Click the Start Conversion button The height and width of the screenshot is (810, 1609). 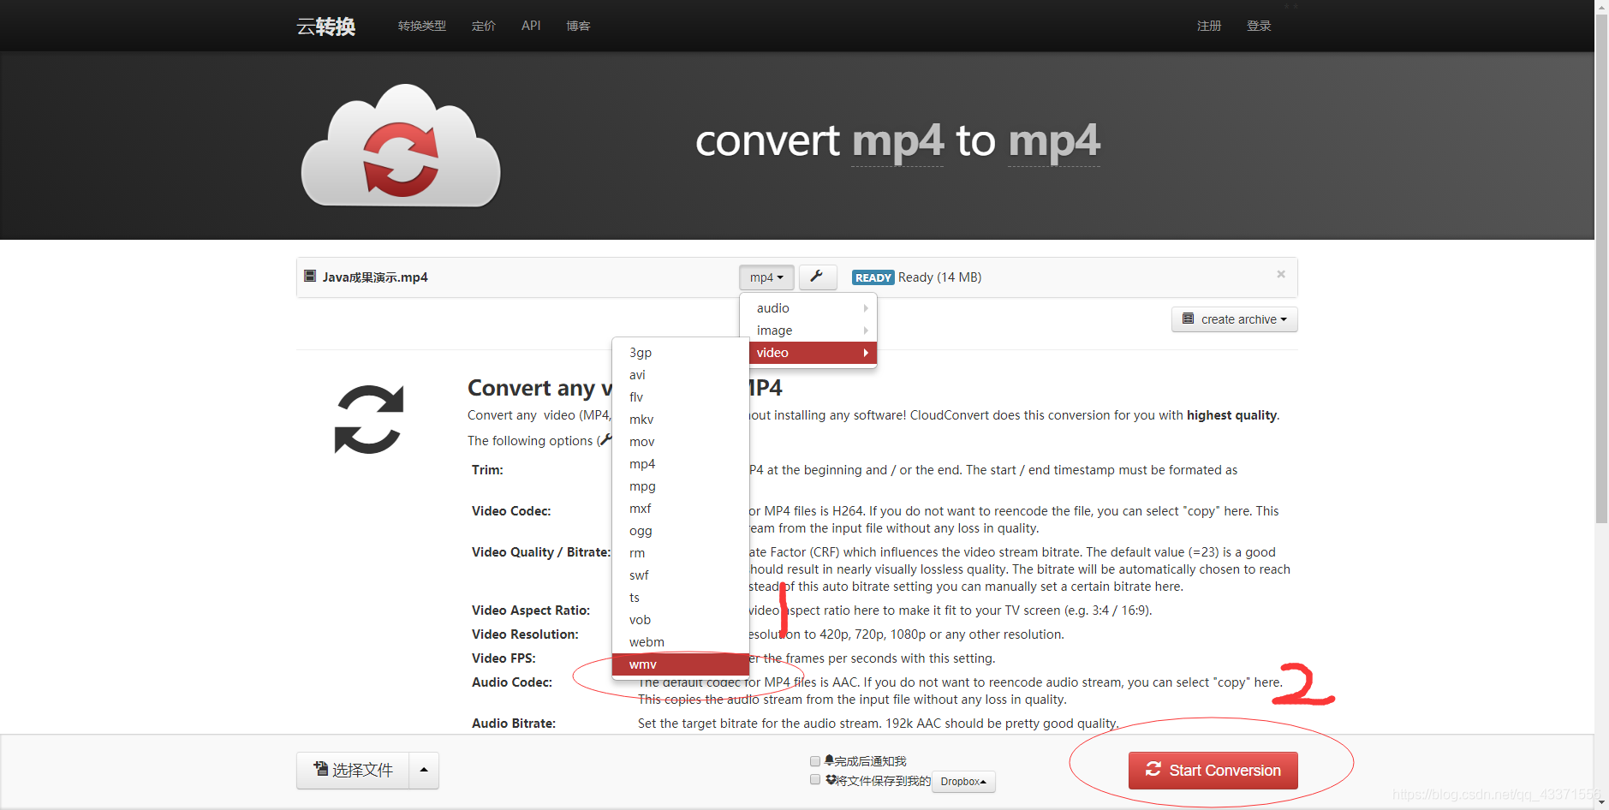tap(1213, 770)
